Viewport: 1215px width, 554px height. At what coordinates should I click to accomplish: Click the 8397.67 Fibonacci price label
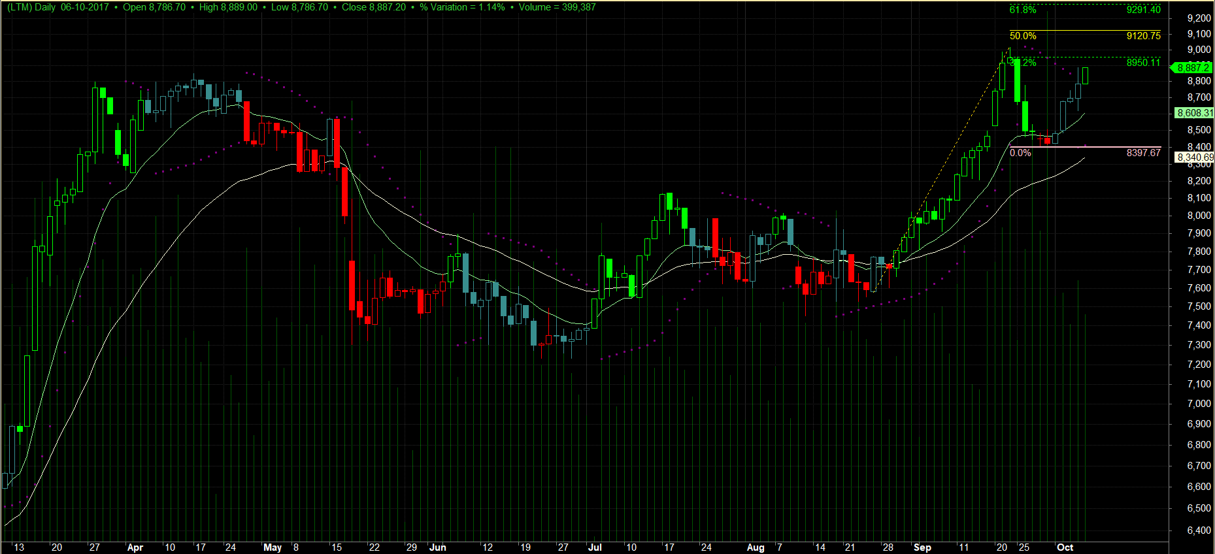pyautogui.click(x=1144, y=153)
